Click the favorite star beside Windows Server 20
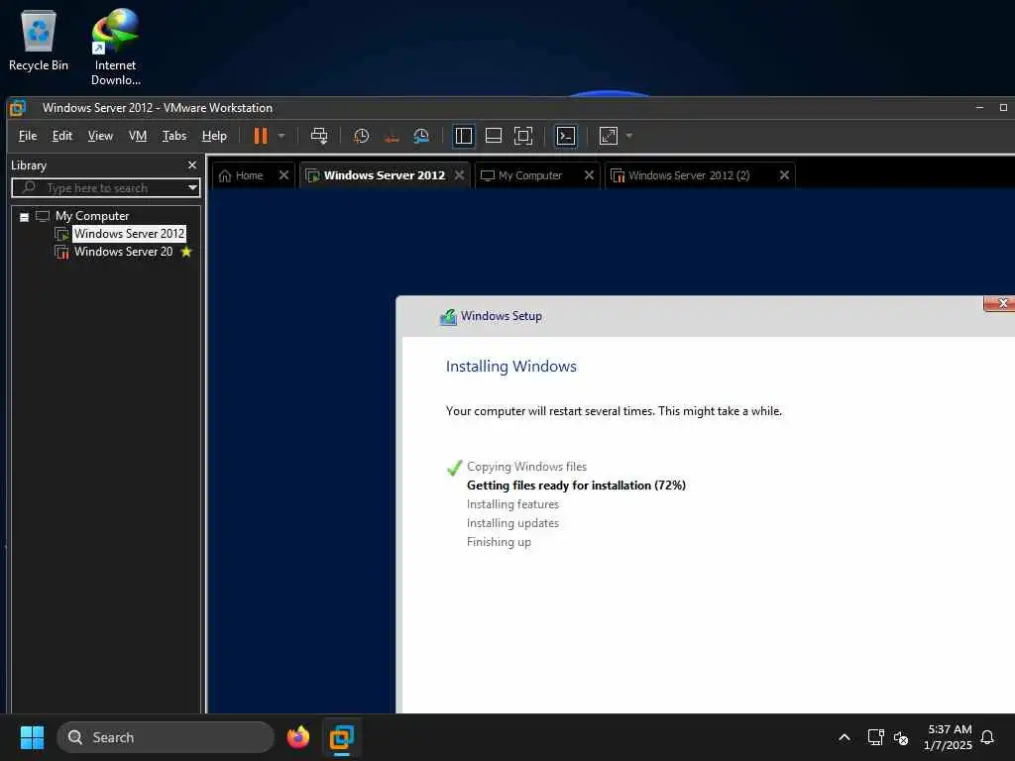1015x761 pixels. 186,252
